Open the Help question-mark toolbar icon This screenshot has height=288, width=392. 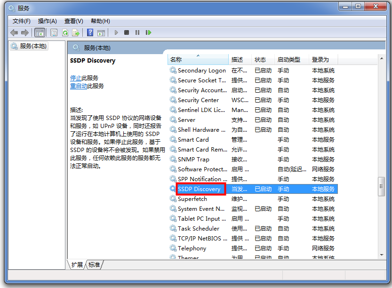[90, 32]
